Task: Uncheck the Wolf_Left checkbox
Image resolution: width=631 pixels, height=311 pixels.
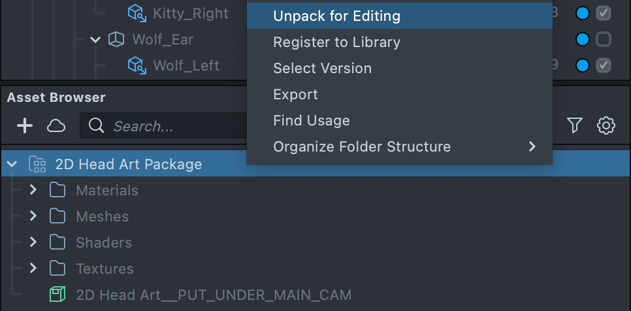Action: (604, 65)
